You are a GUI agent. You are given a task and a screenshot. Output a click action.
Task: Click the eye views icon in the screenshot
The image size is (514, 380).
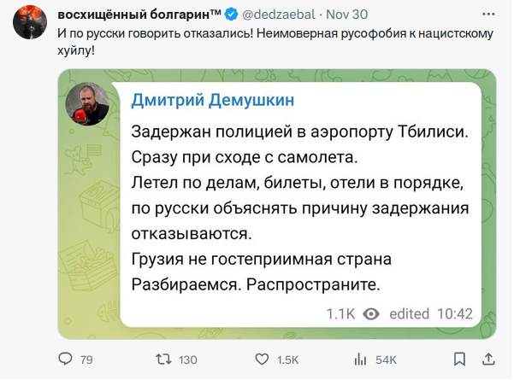[x=371, y=314]
